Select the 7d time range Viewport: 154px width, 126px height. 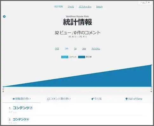75,49
